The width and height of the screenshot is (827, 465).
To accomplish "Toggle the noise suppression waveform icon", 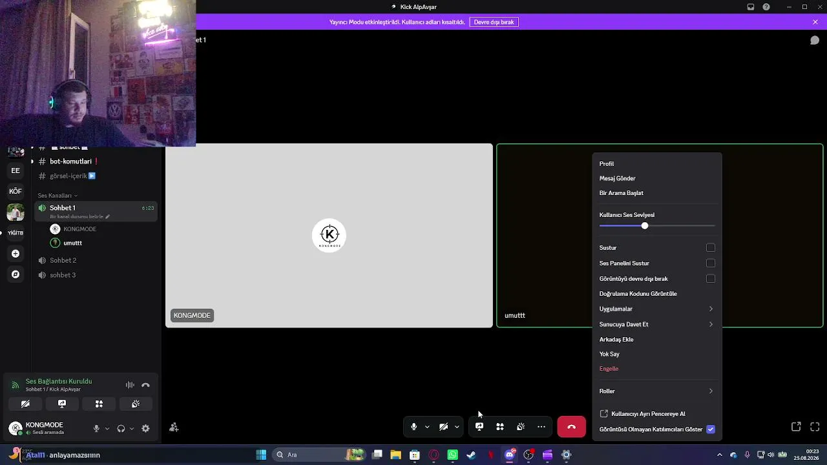I will pyautogui.click(x=130, y=385).
